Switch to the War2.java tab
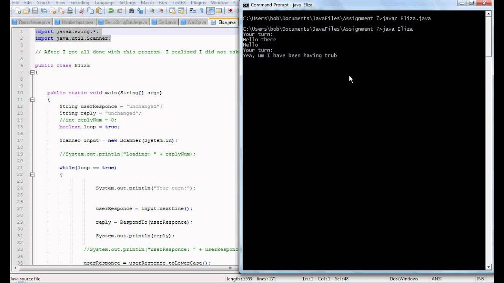 (194, 22)
